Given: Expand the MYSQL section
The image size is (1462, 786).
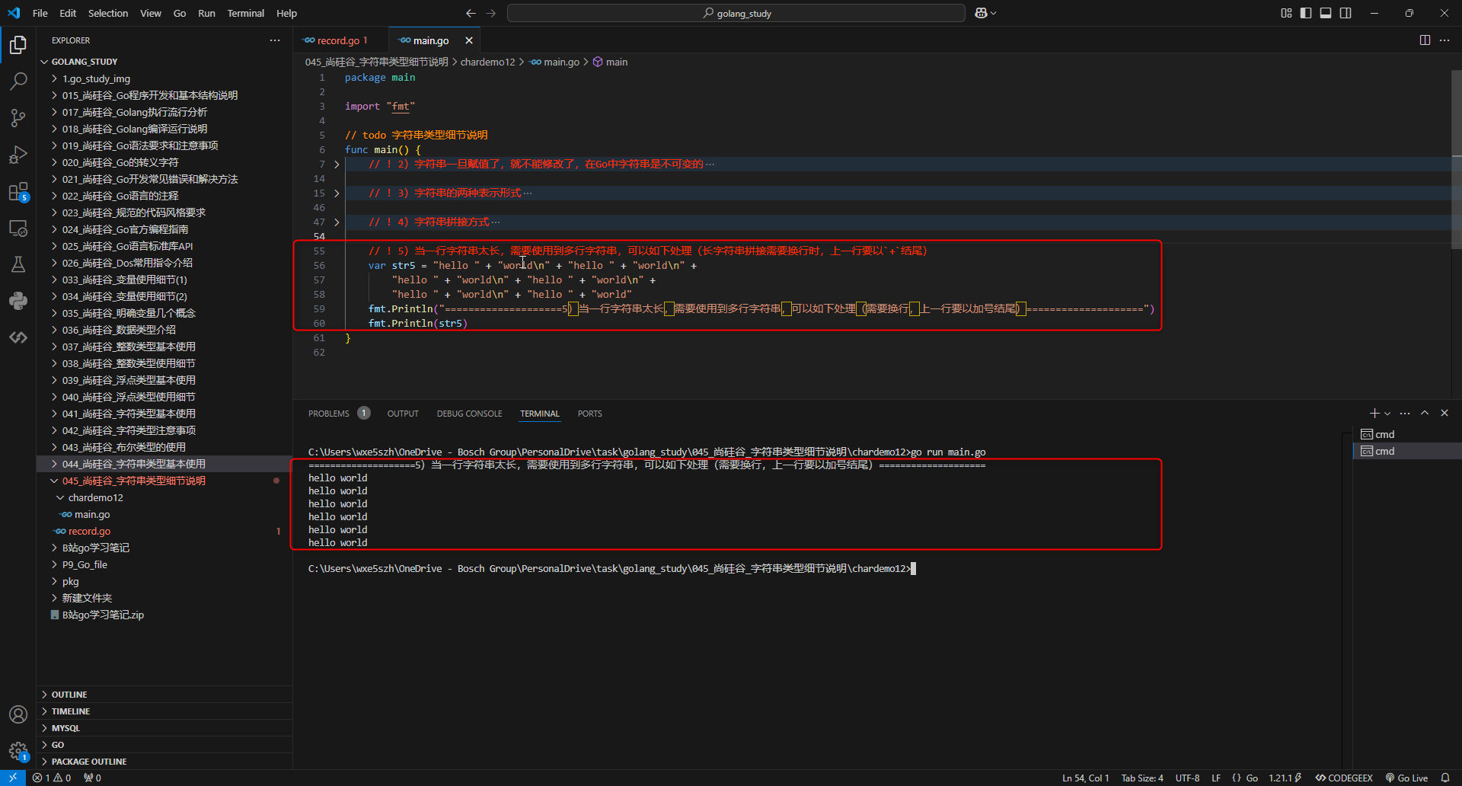Looking at the screenshot, I should coord(164,728).
